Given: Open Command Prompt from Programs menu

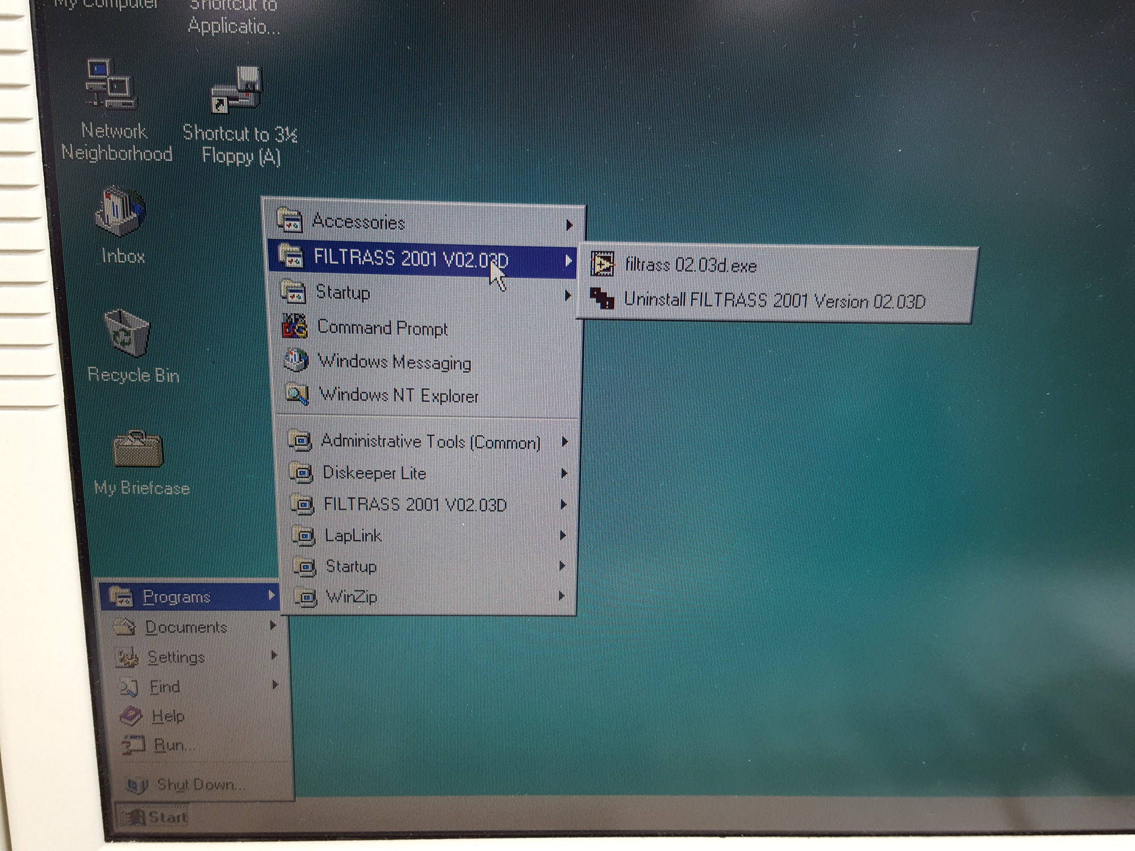Looking at the screenshot, I should (x=382, y=327).
